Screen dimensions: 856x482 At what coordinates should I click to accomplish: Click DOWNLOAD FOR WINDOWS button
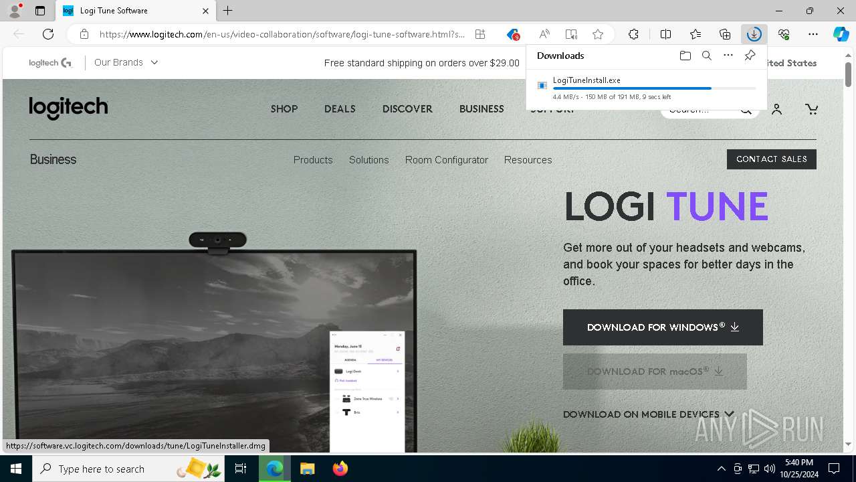[663, 327]
